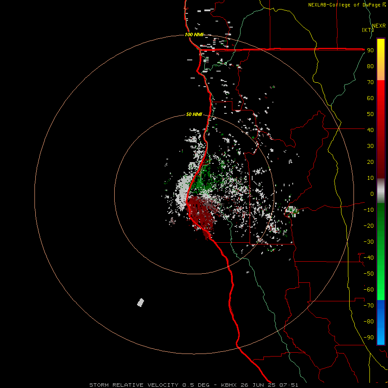Select the -70 value on velocity scale

point(369,306)
